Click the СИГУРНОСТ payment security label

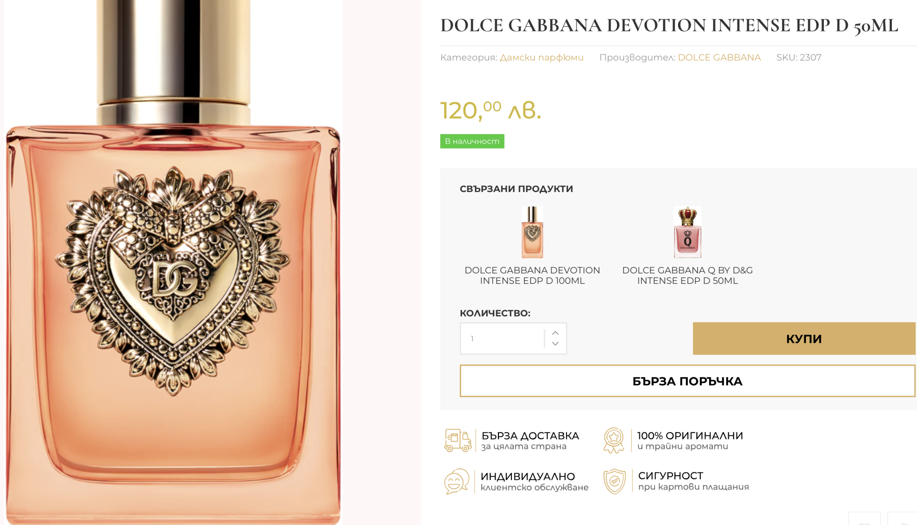670,476
